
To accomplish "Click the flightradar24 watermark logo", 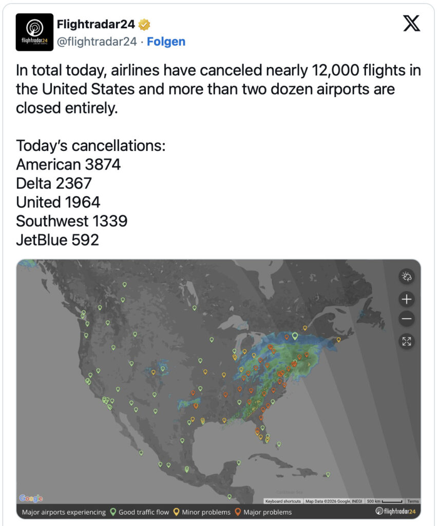I will coord(396,512).
